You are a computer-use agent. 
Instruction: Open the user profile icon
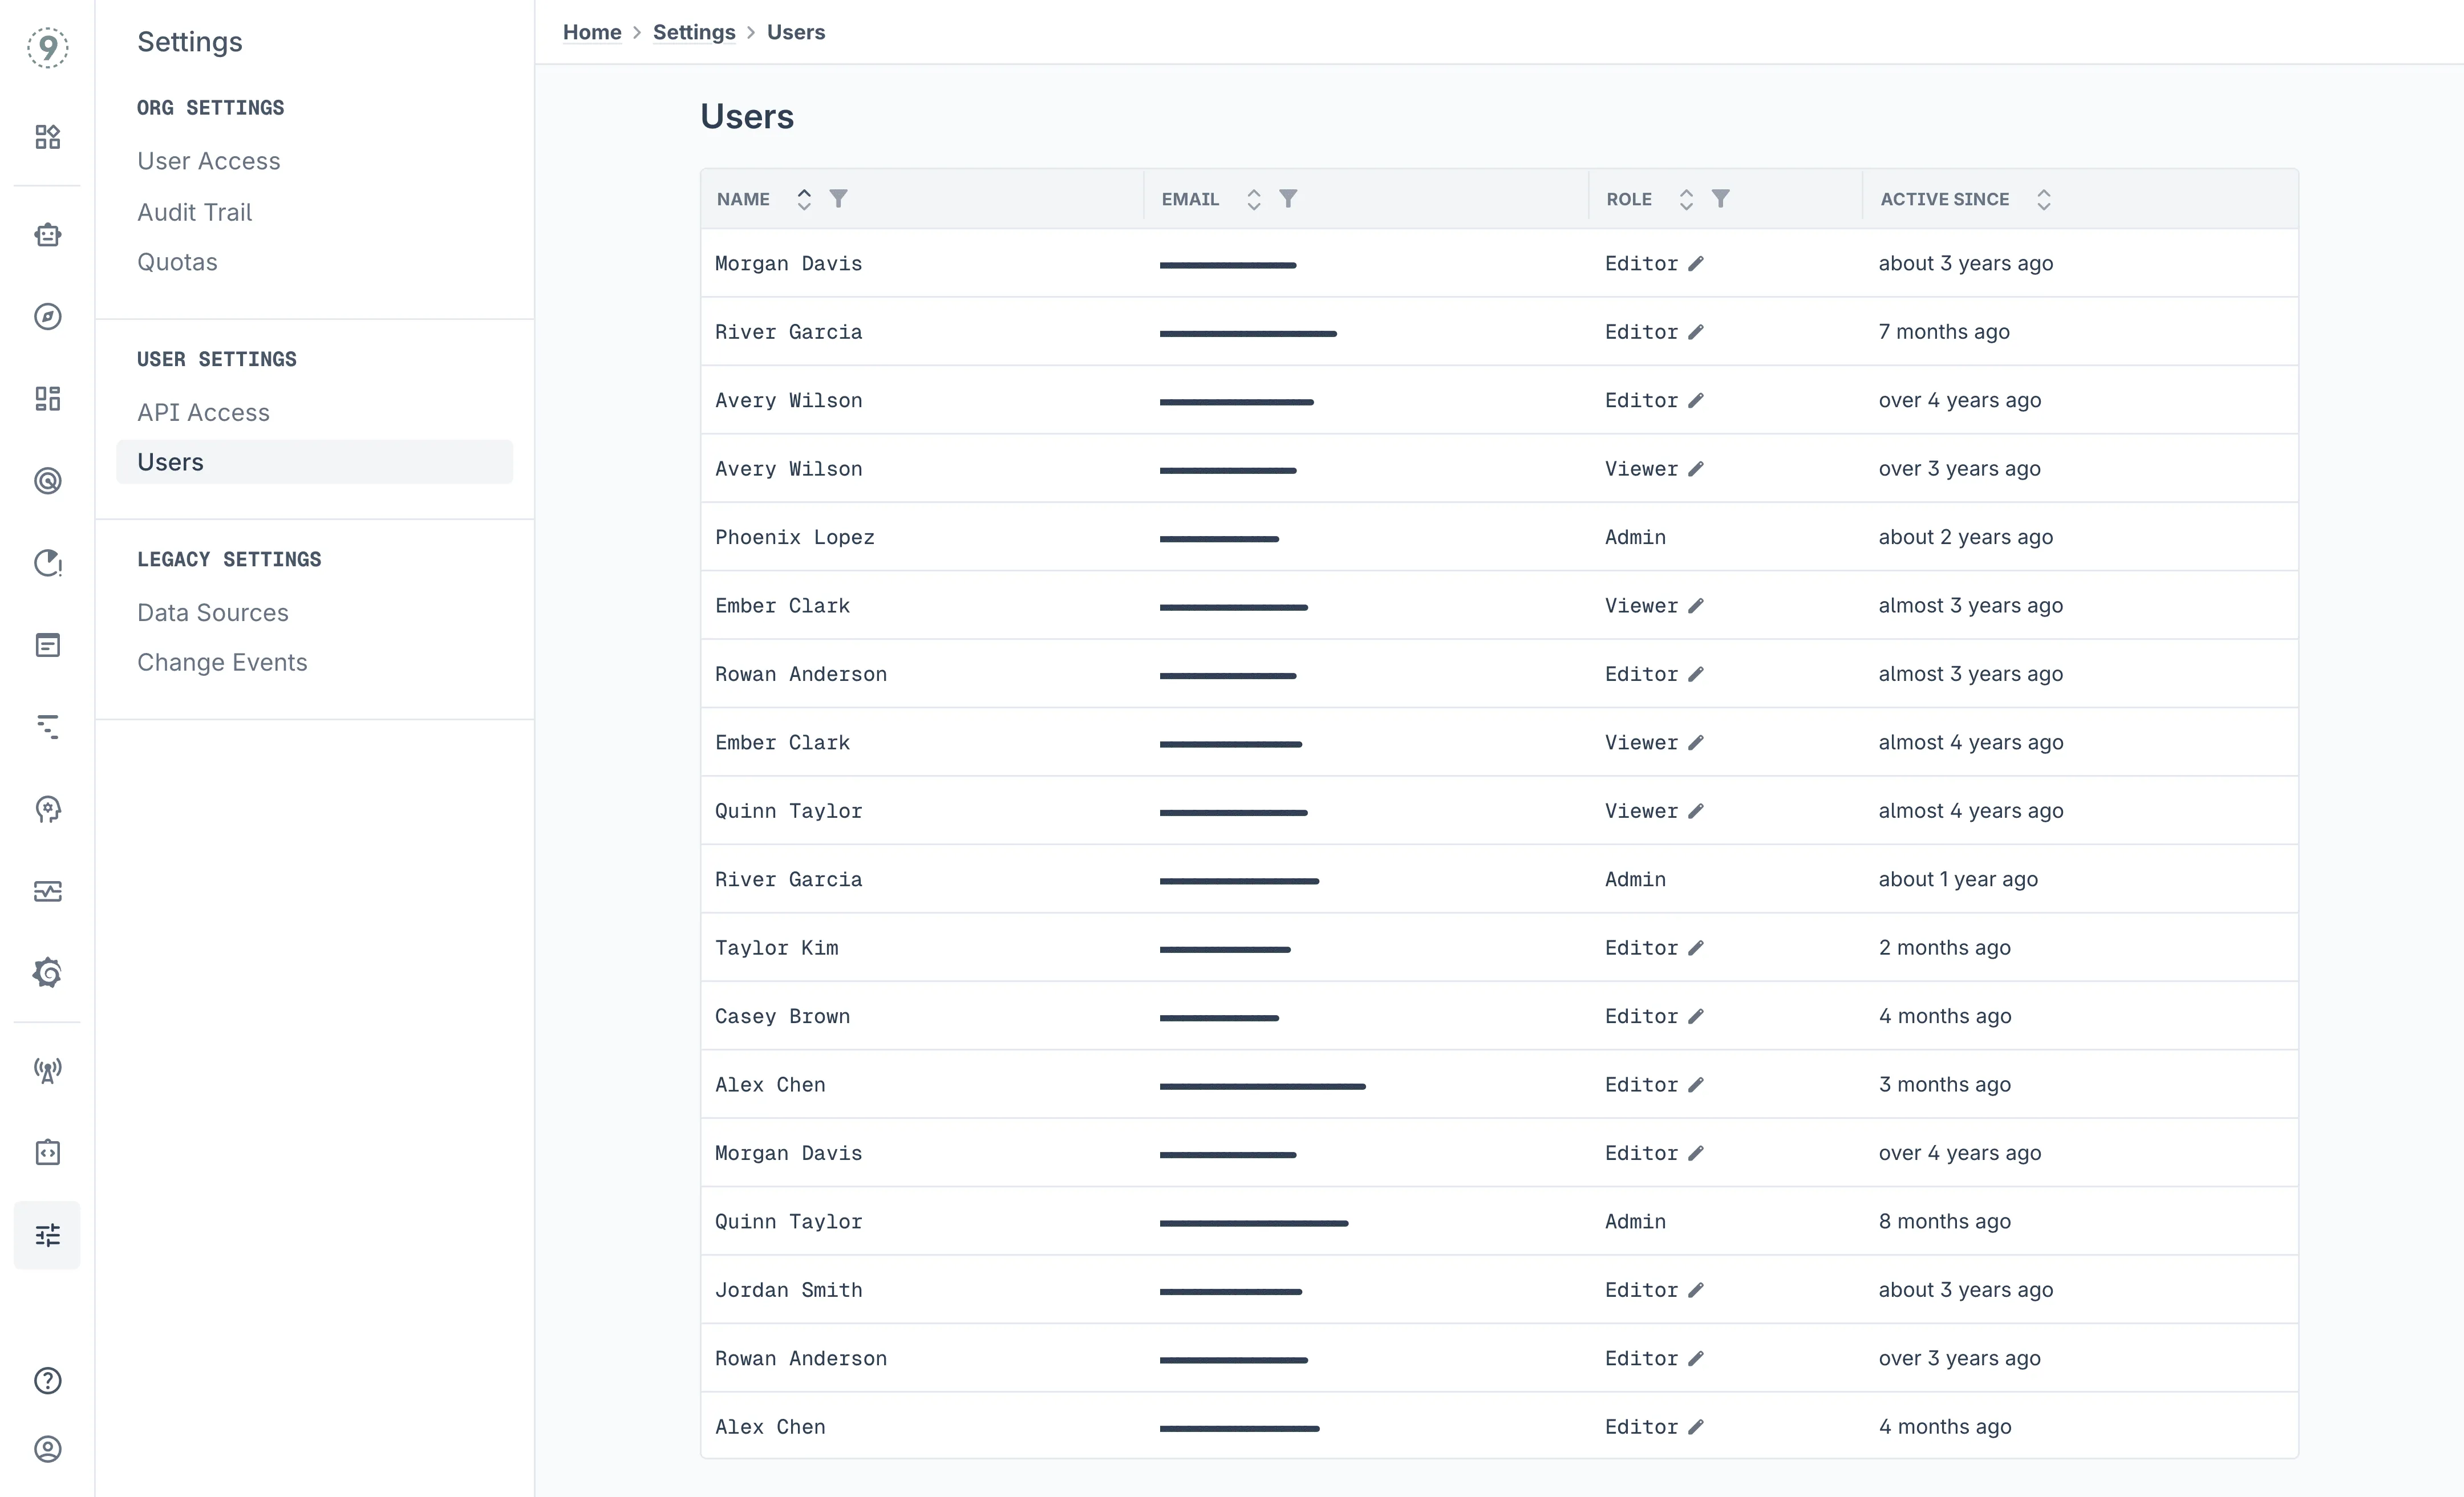tap(47, 1449)
